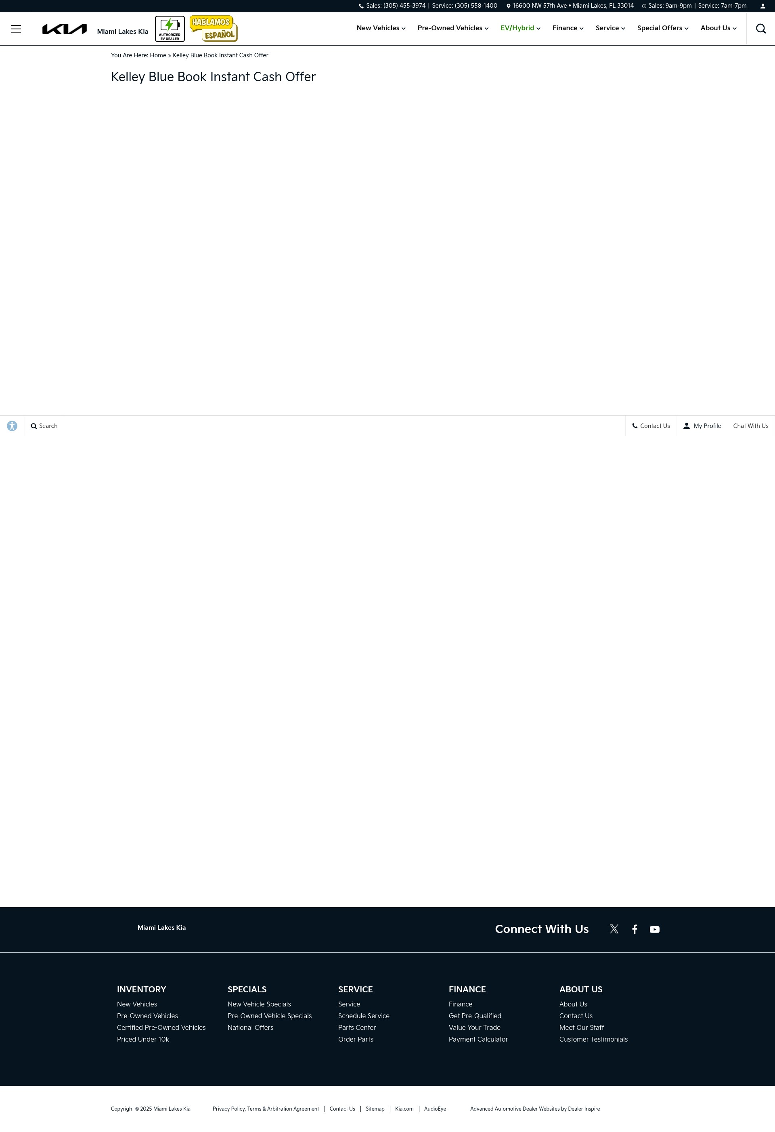Open the hamburger menu icon

coord(16,29)
